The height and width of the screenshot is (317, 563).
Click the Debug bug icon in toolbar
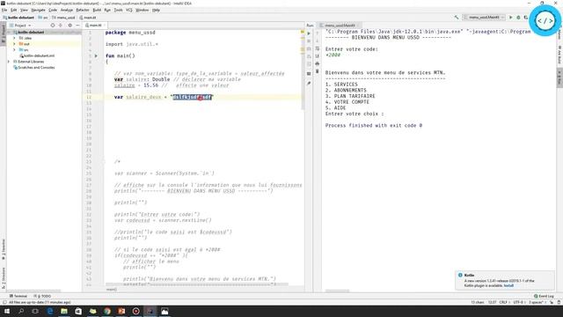click(x=518, y=18)
